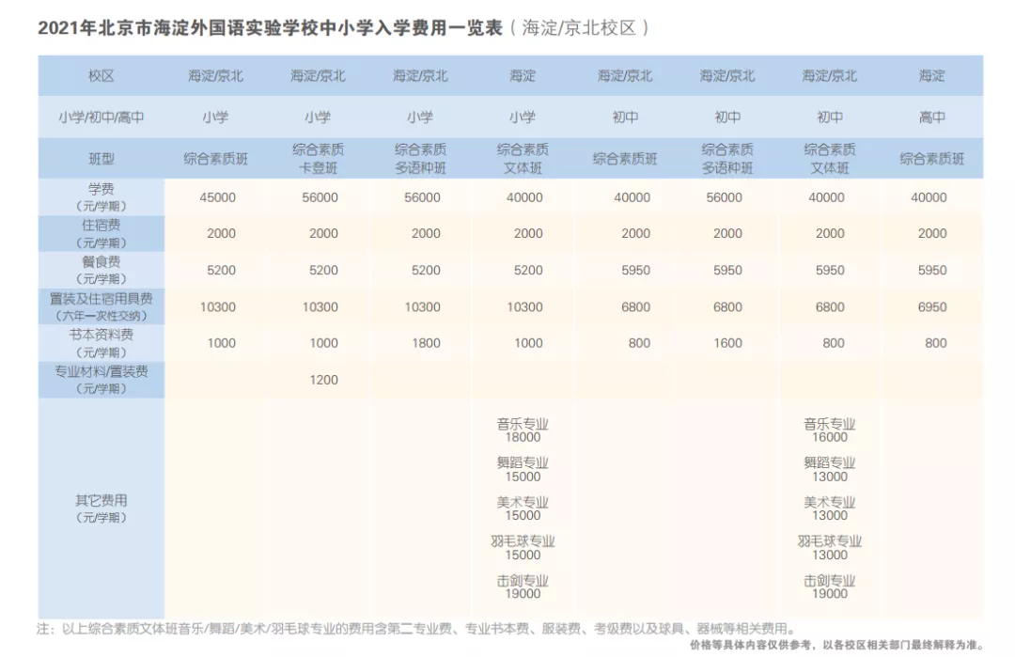Click the 其它费用 row header cell
This screenshot has width=1015, height=657.
(x=101, y=508)
